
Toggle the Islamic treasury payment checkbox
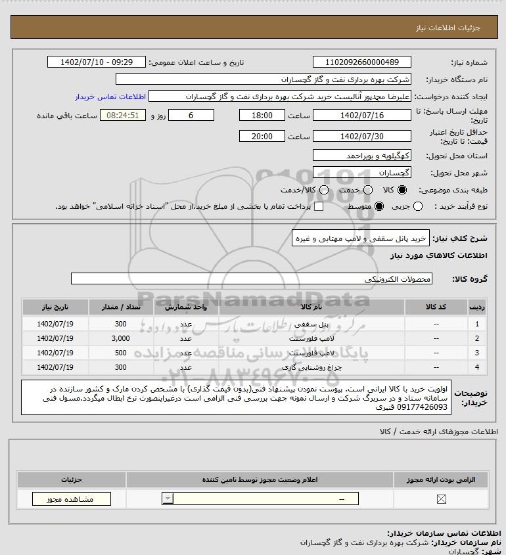coord(319,206)
